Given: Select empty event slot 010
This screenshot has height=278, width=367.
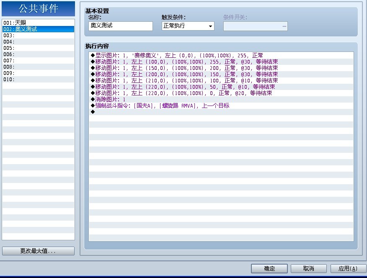Looking at the screenshot, I should (38, 80).
